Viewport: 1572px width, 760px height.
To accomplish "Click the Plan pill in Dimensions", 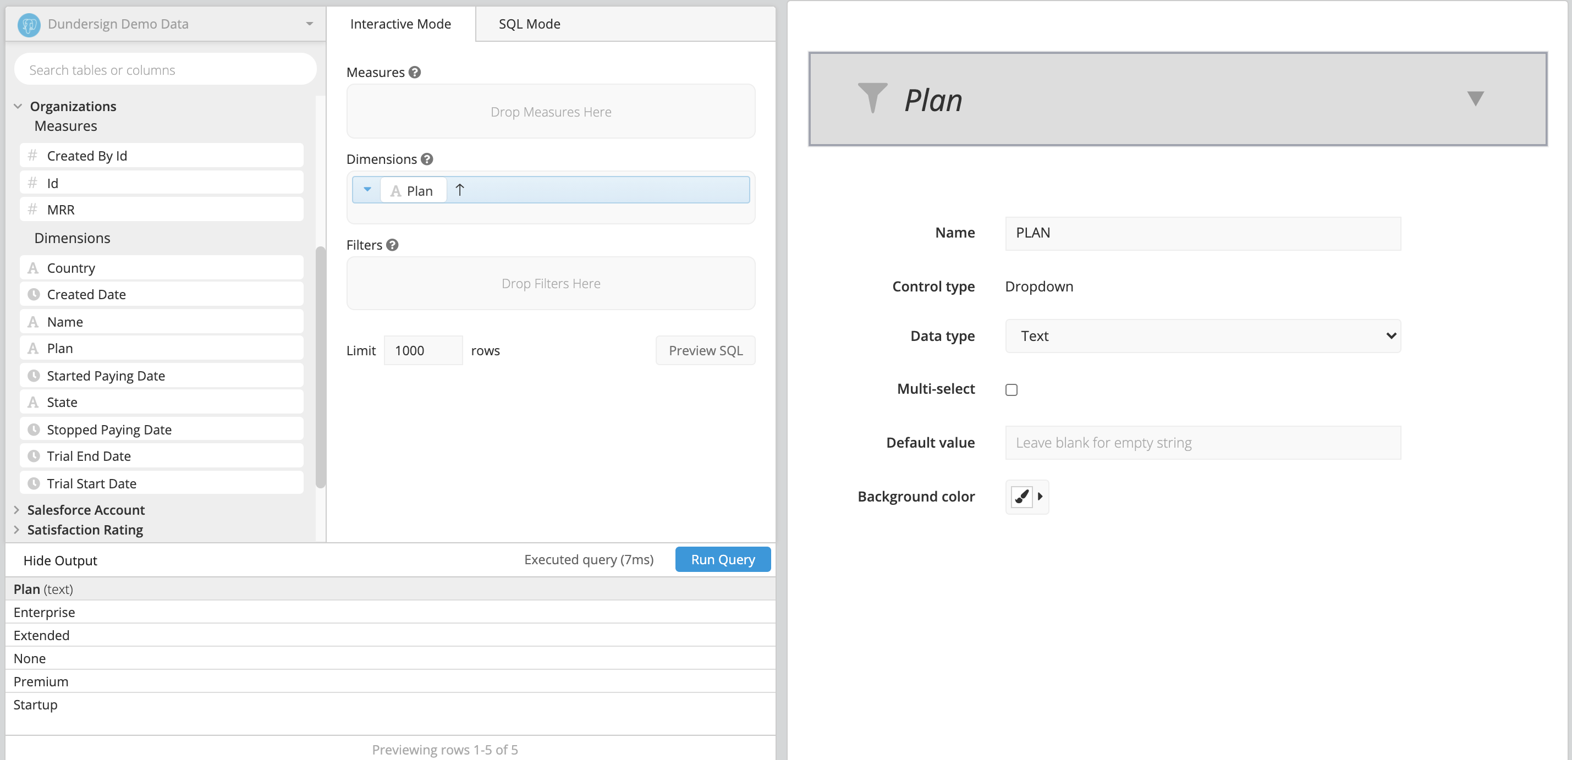I will pos(413,190).
